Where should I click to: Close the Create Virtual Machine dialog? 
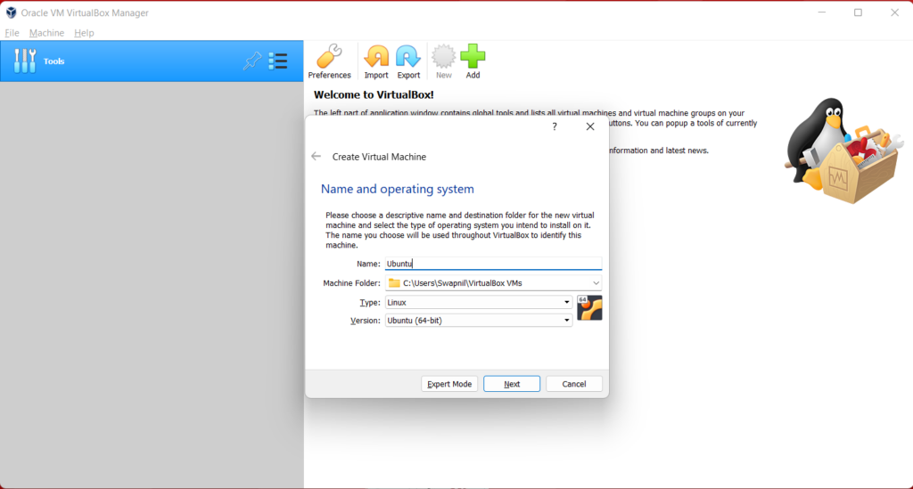tap(590, 126)
